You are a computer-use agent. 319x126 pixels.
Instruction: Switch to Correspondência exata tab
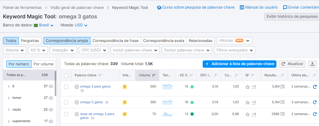[164, 41]
